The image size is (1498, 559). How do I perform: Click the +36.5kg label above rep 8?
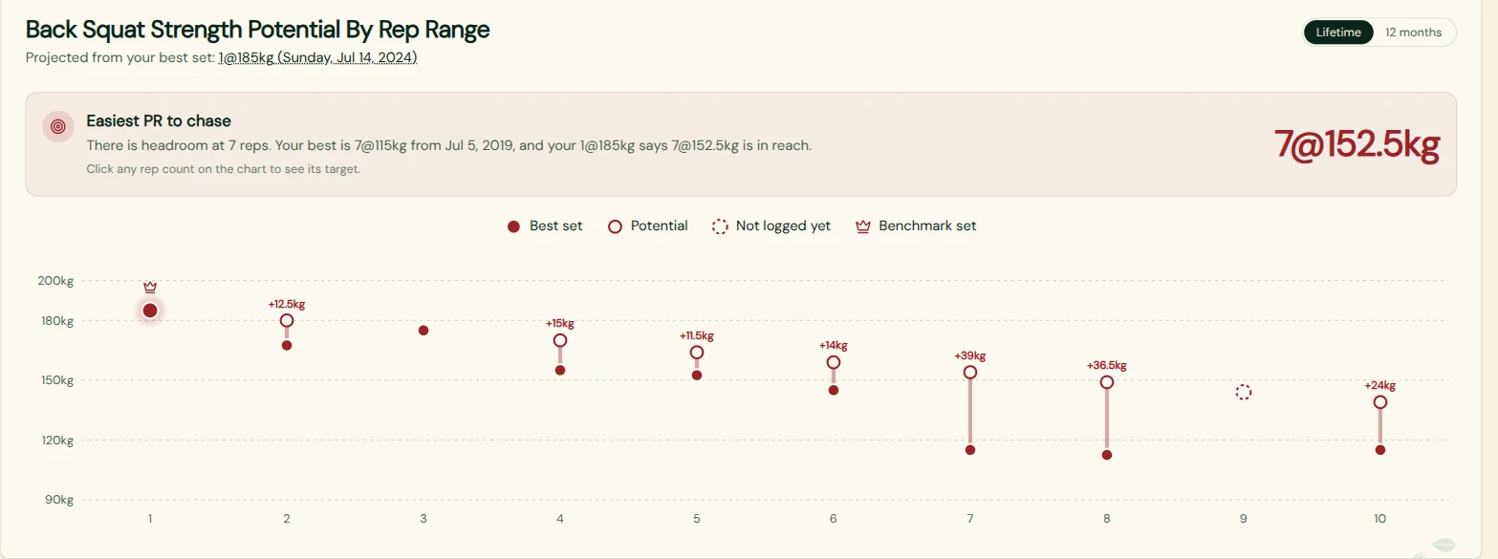click(x=1107, y=366)
